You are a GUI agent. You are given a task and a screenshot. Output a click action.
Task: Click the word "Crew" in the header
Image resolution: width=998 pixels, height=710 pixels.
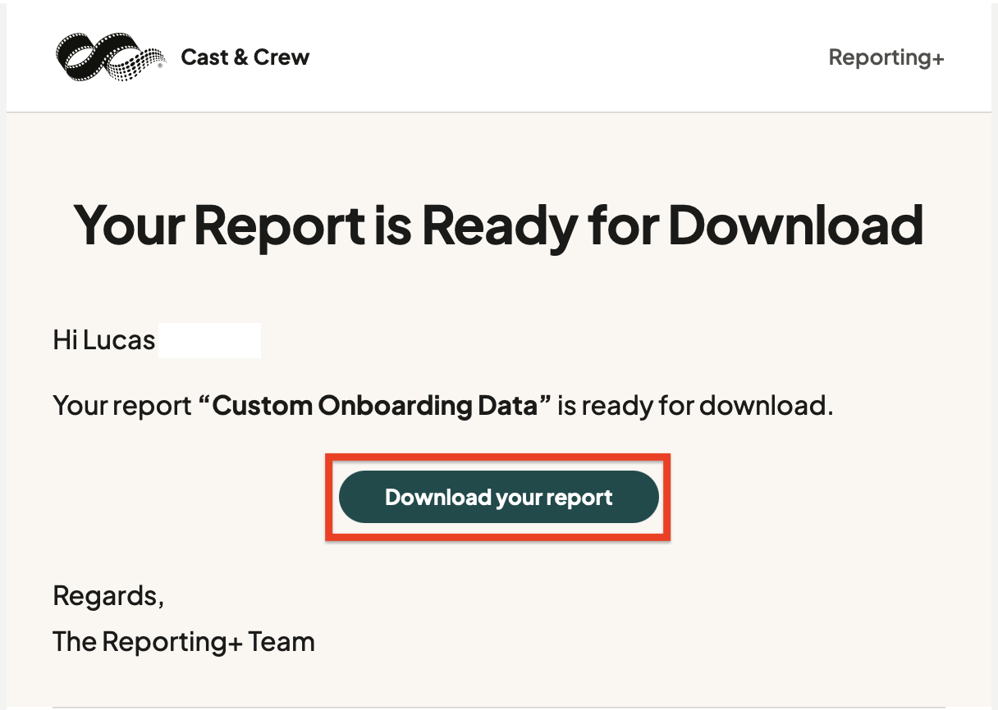tap(282, 57)
